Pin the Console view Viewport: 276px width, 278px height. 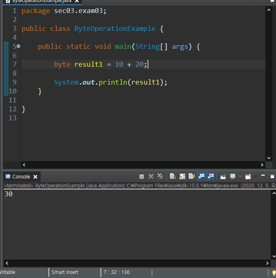point(223,176)
